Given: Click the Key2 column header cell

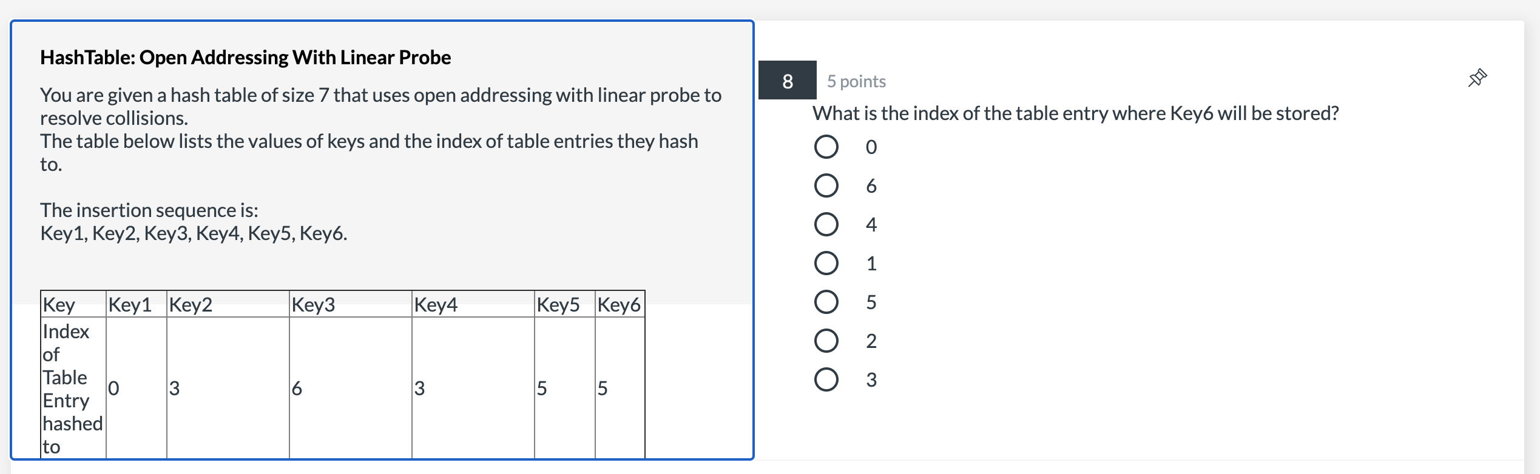Looking at the screenshot, I should click(228, 304).
